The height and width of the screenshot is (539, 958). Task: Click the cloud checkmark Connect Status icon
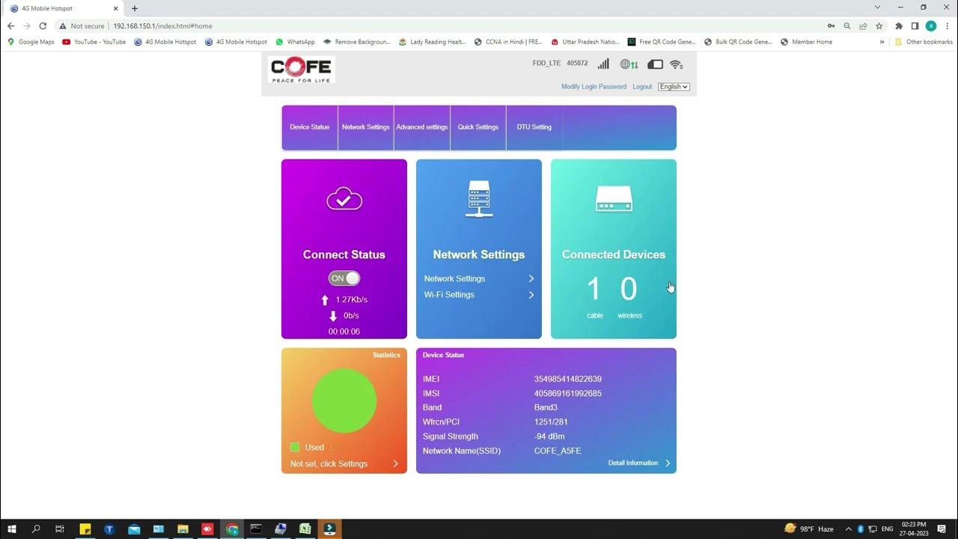point(344,199)
